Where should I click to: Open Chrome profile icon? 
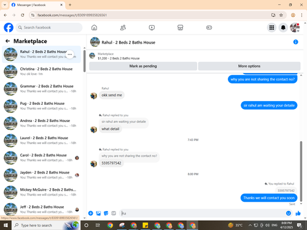coord(293,15)
